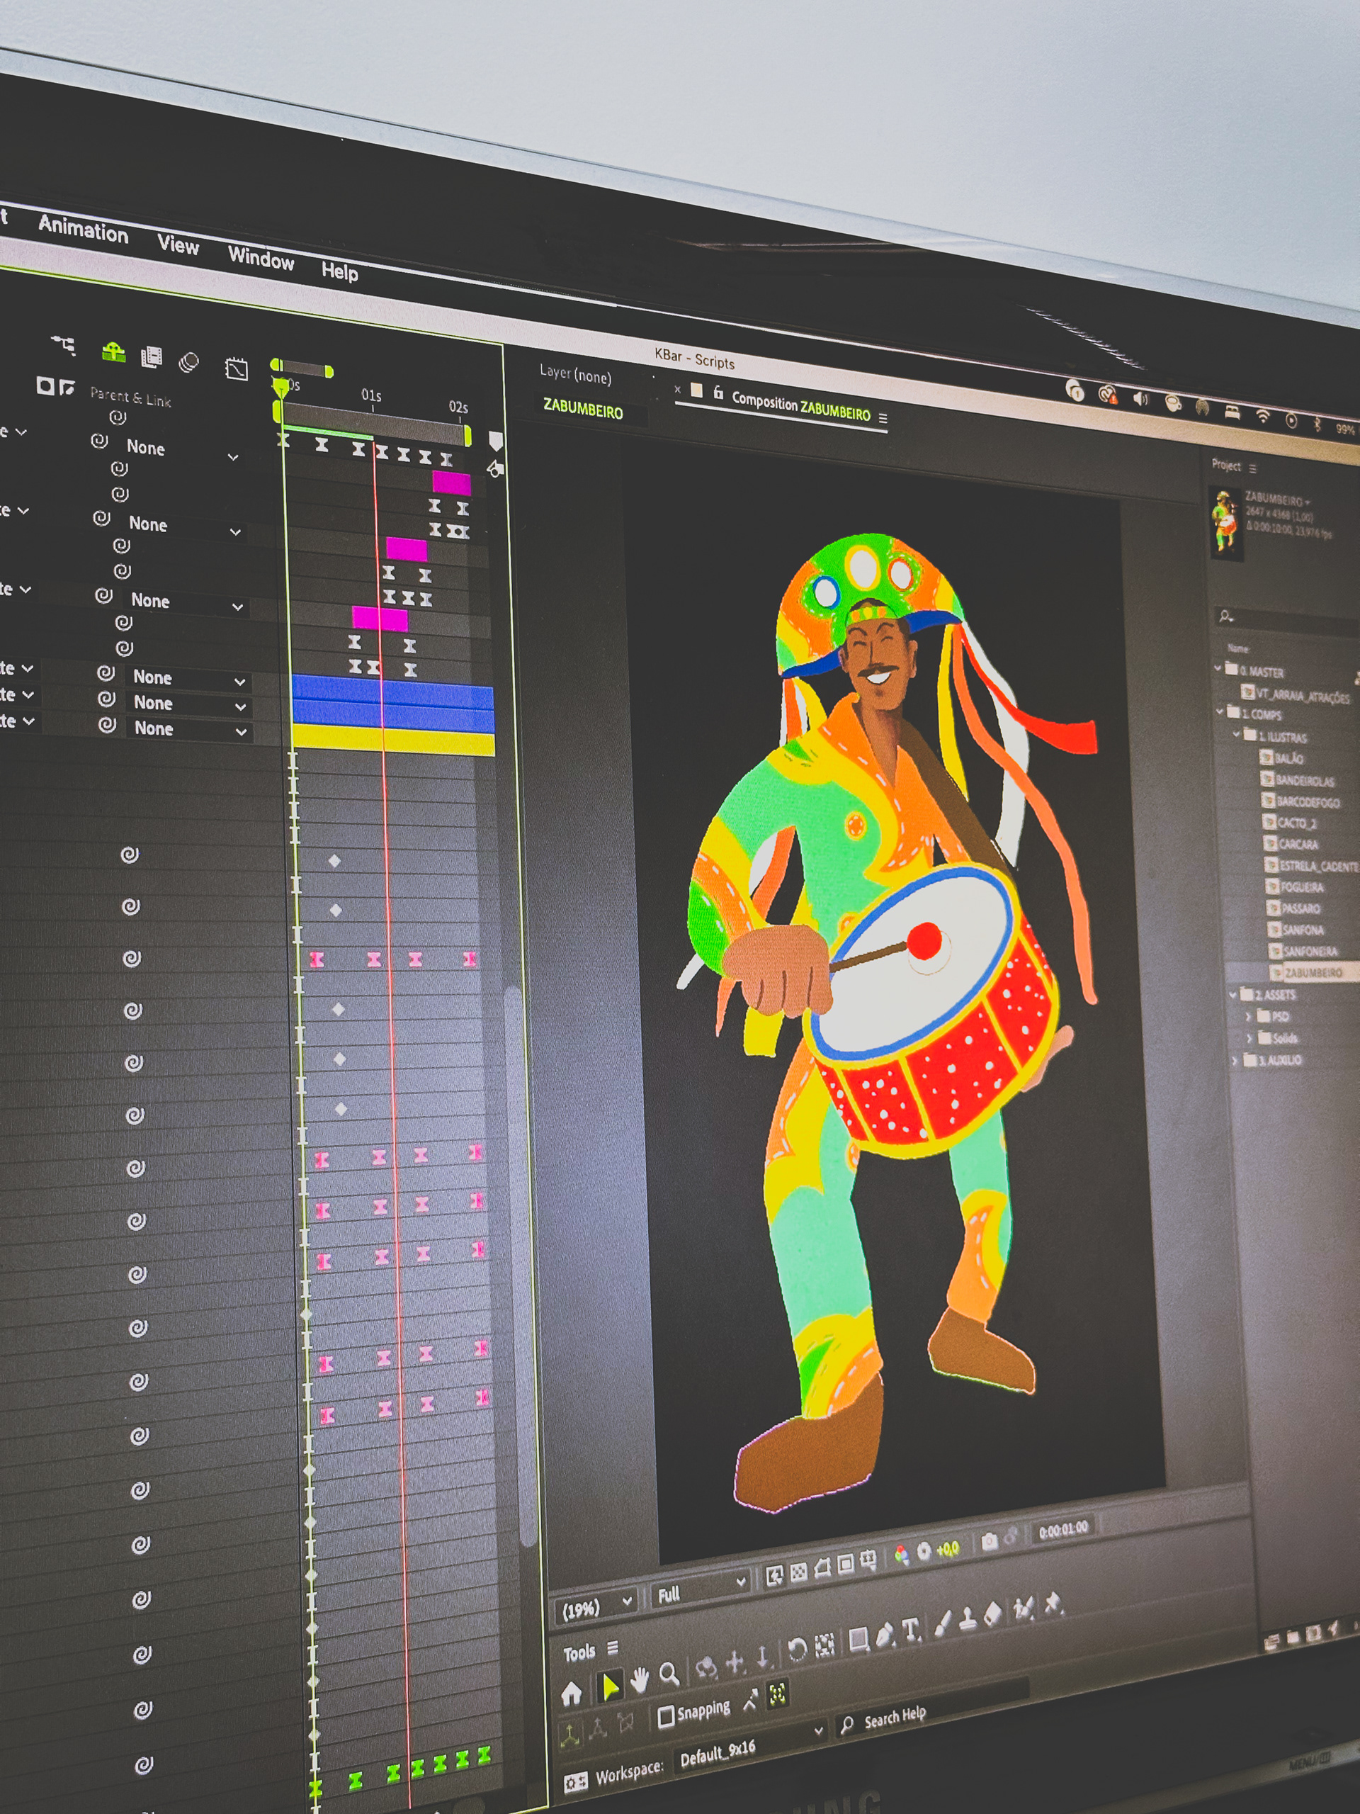Toggle Motion Blur for the timeline
Viewport: 1360px width, 1814px height.
coord(189,361)
